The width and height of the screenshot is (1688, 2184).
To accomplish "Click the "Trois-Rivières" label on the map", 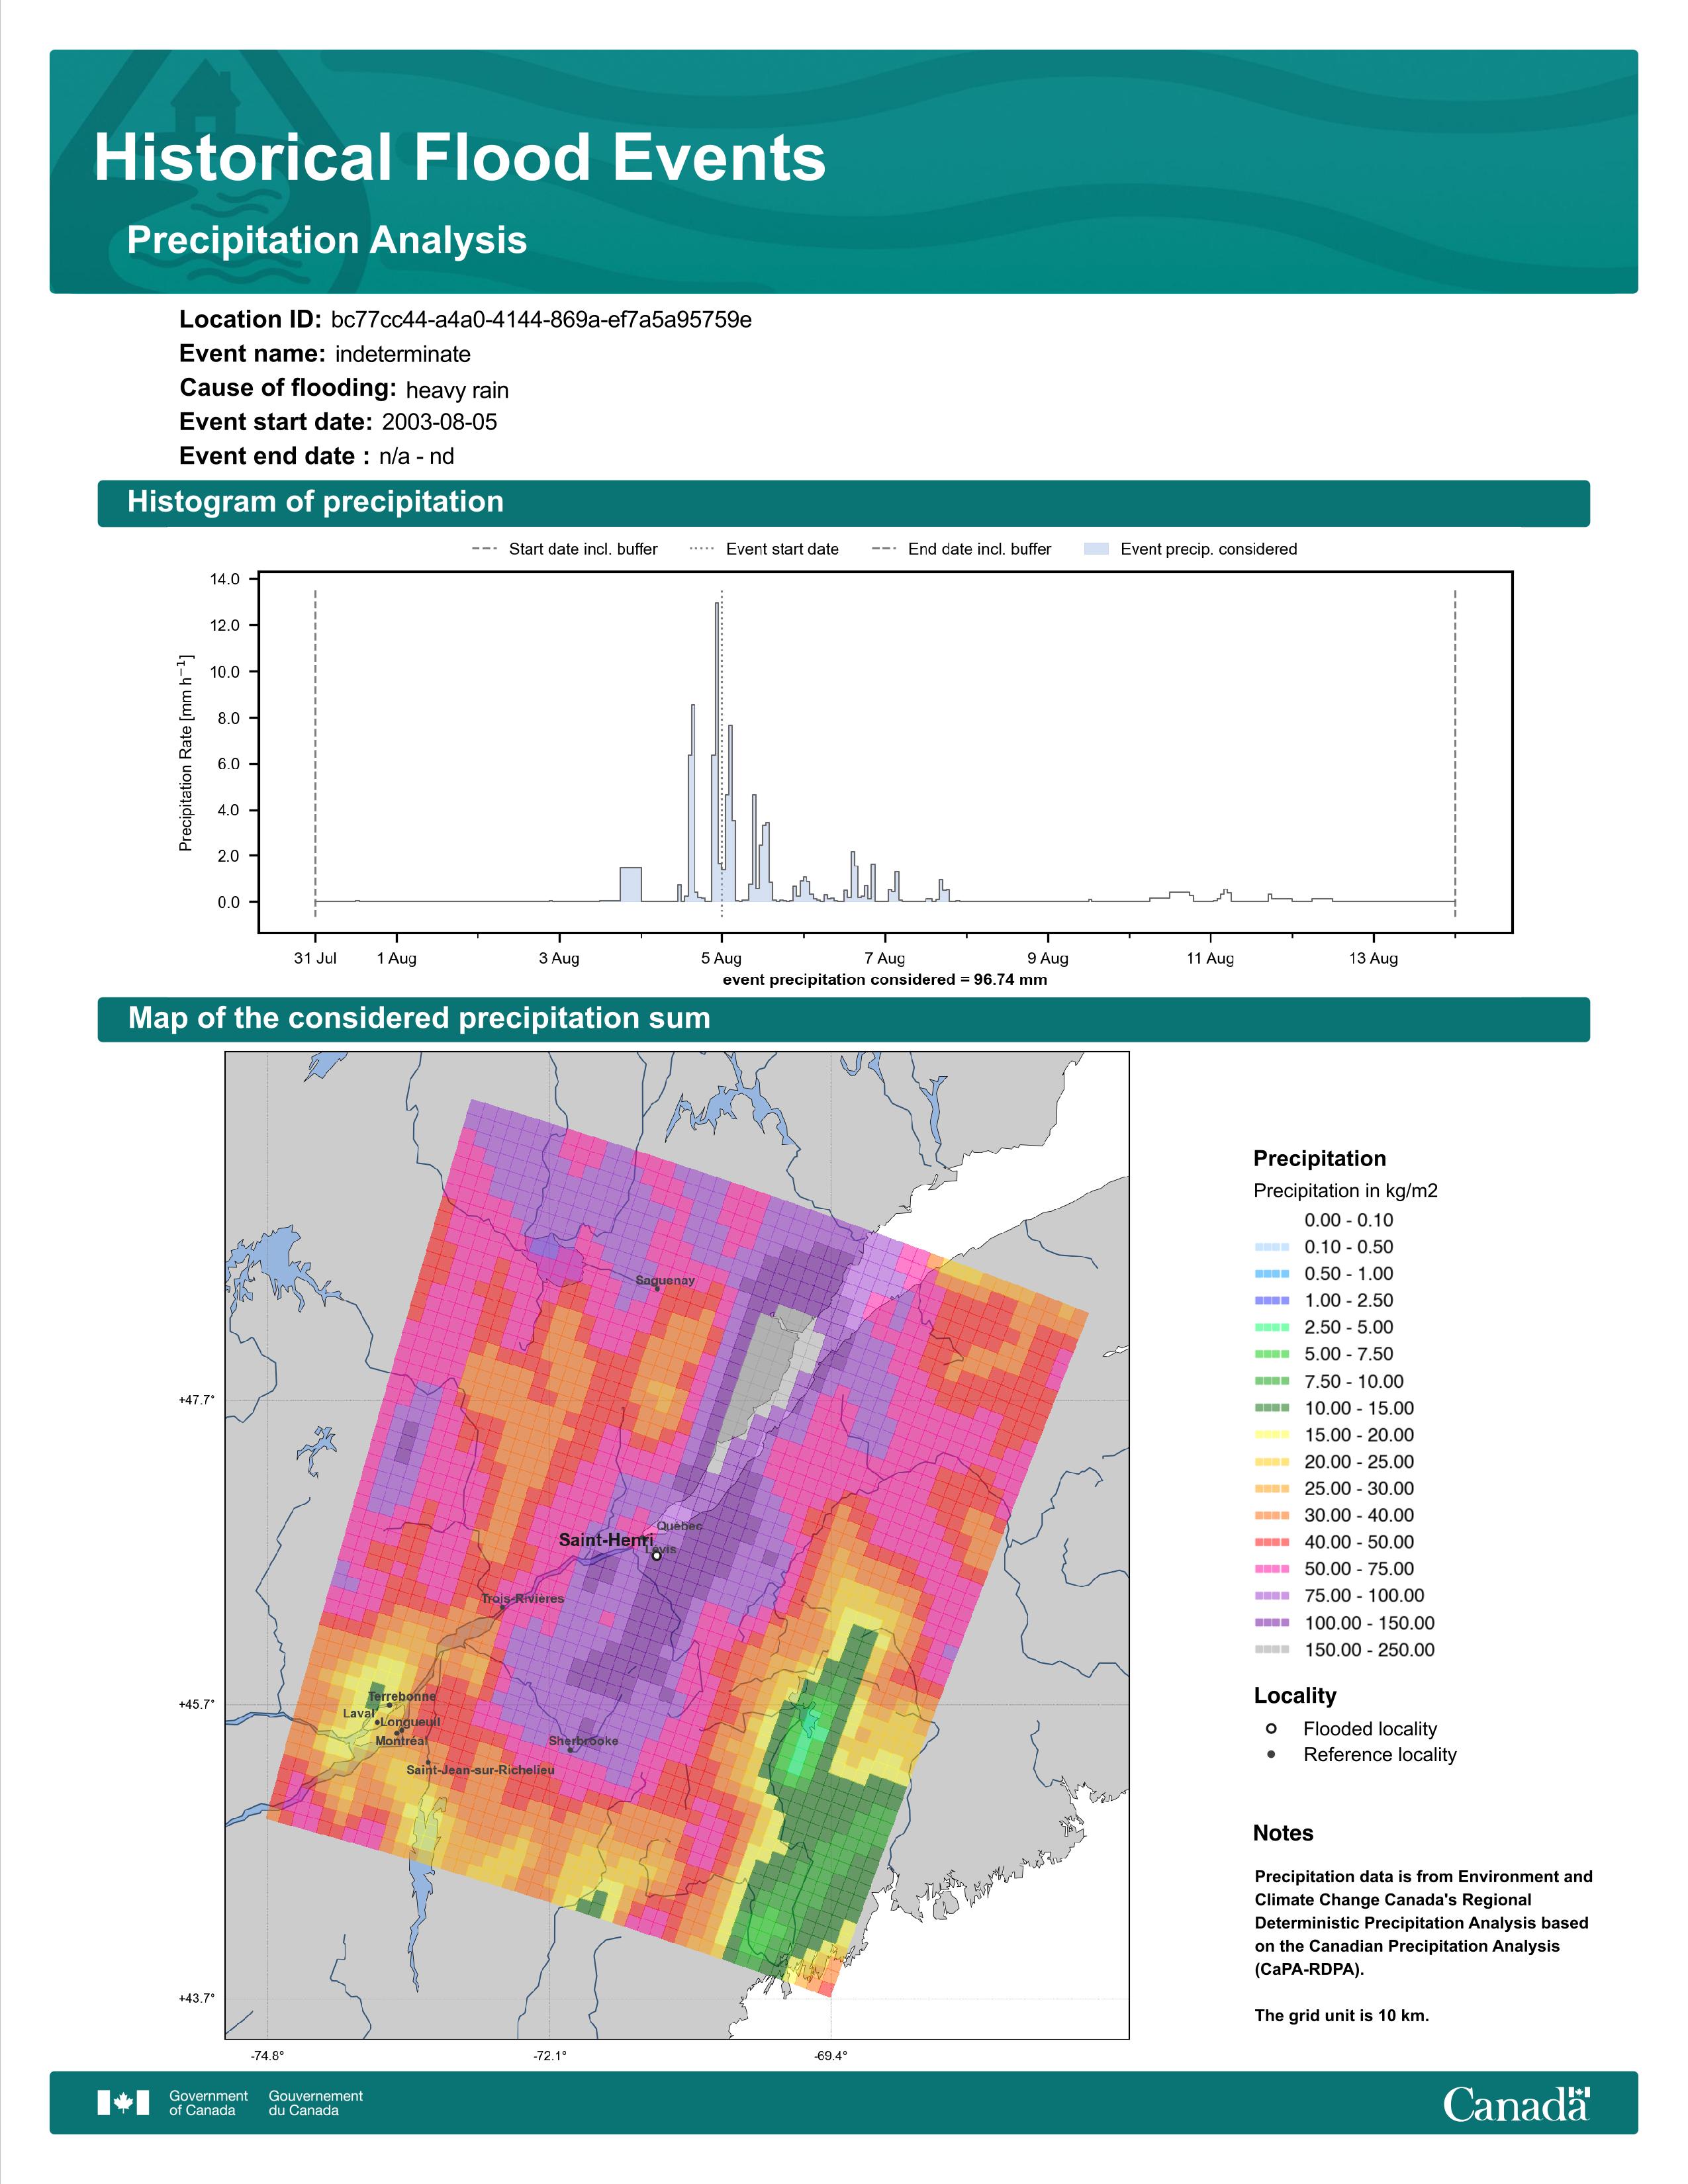I will click(x=522, y=1599).
